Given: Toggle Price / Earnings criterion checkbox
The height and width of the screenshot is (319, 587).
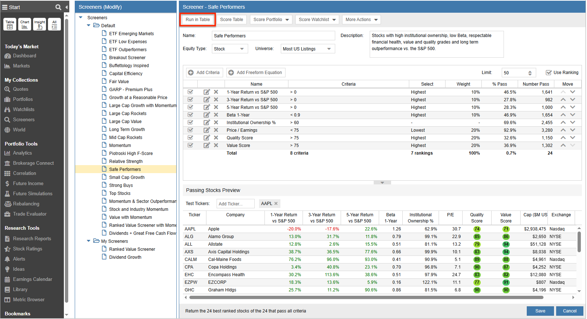Looking at the screenshot, I should (190, 130).
